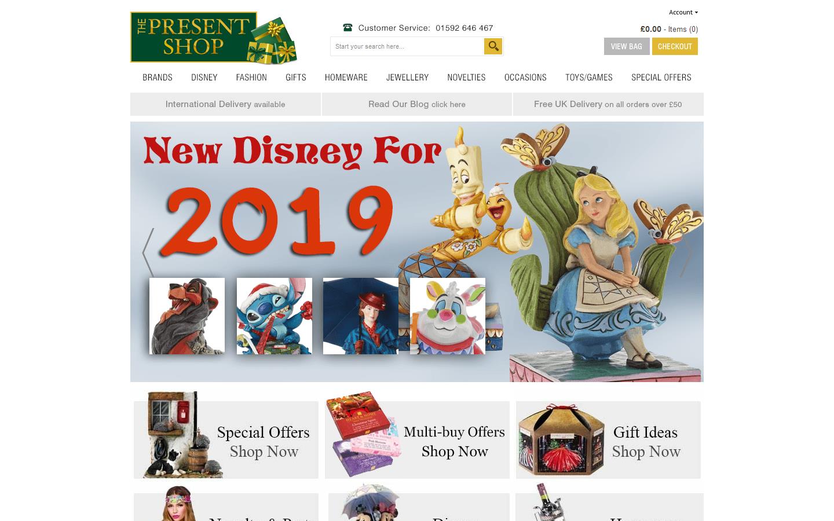Click into the search input field

pyautogui.click(x=407, y=46)
